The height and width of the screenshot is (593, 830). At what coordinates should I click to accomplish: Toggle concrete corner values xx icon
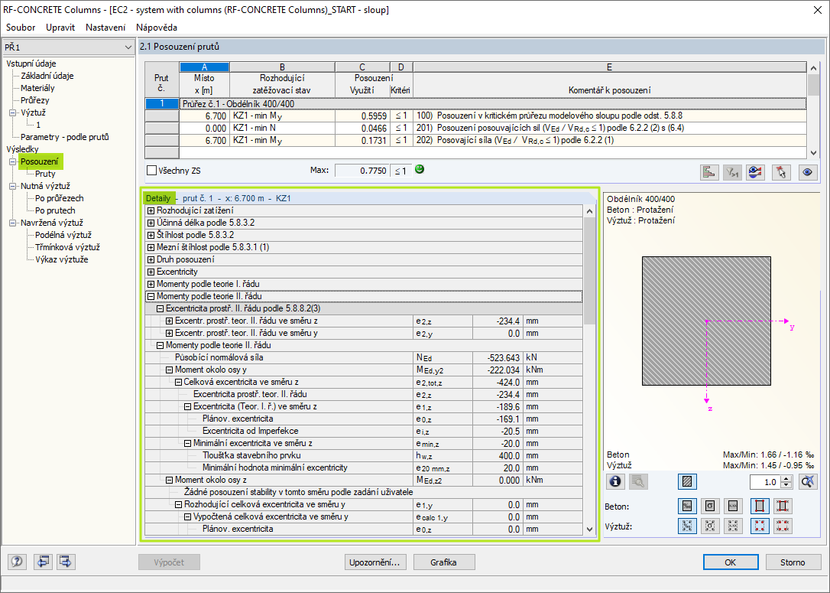click(x=783, y=506)
